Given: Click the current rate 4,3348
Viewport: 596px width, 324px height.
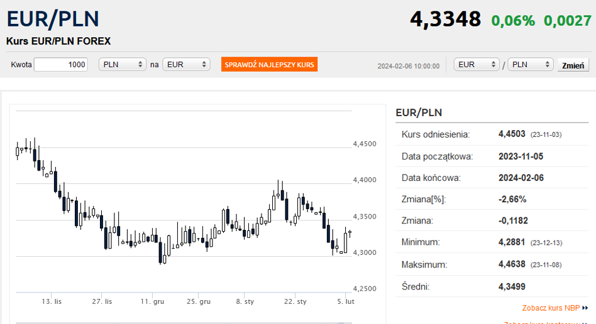Looking at the screenshot, I should click(x=445, y=19).
